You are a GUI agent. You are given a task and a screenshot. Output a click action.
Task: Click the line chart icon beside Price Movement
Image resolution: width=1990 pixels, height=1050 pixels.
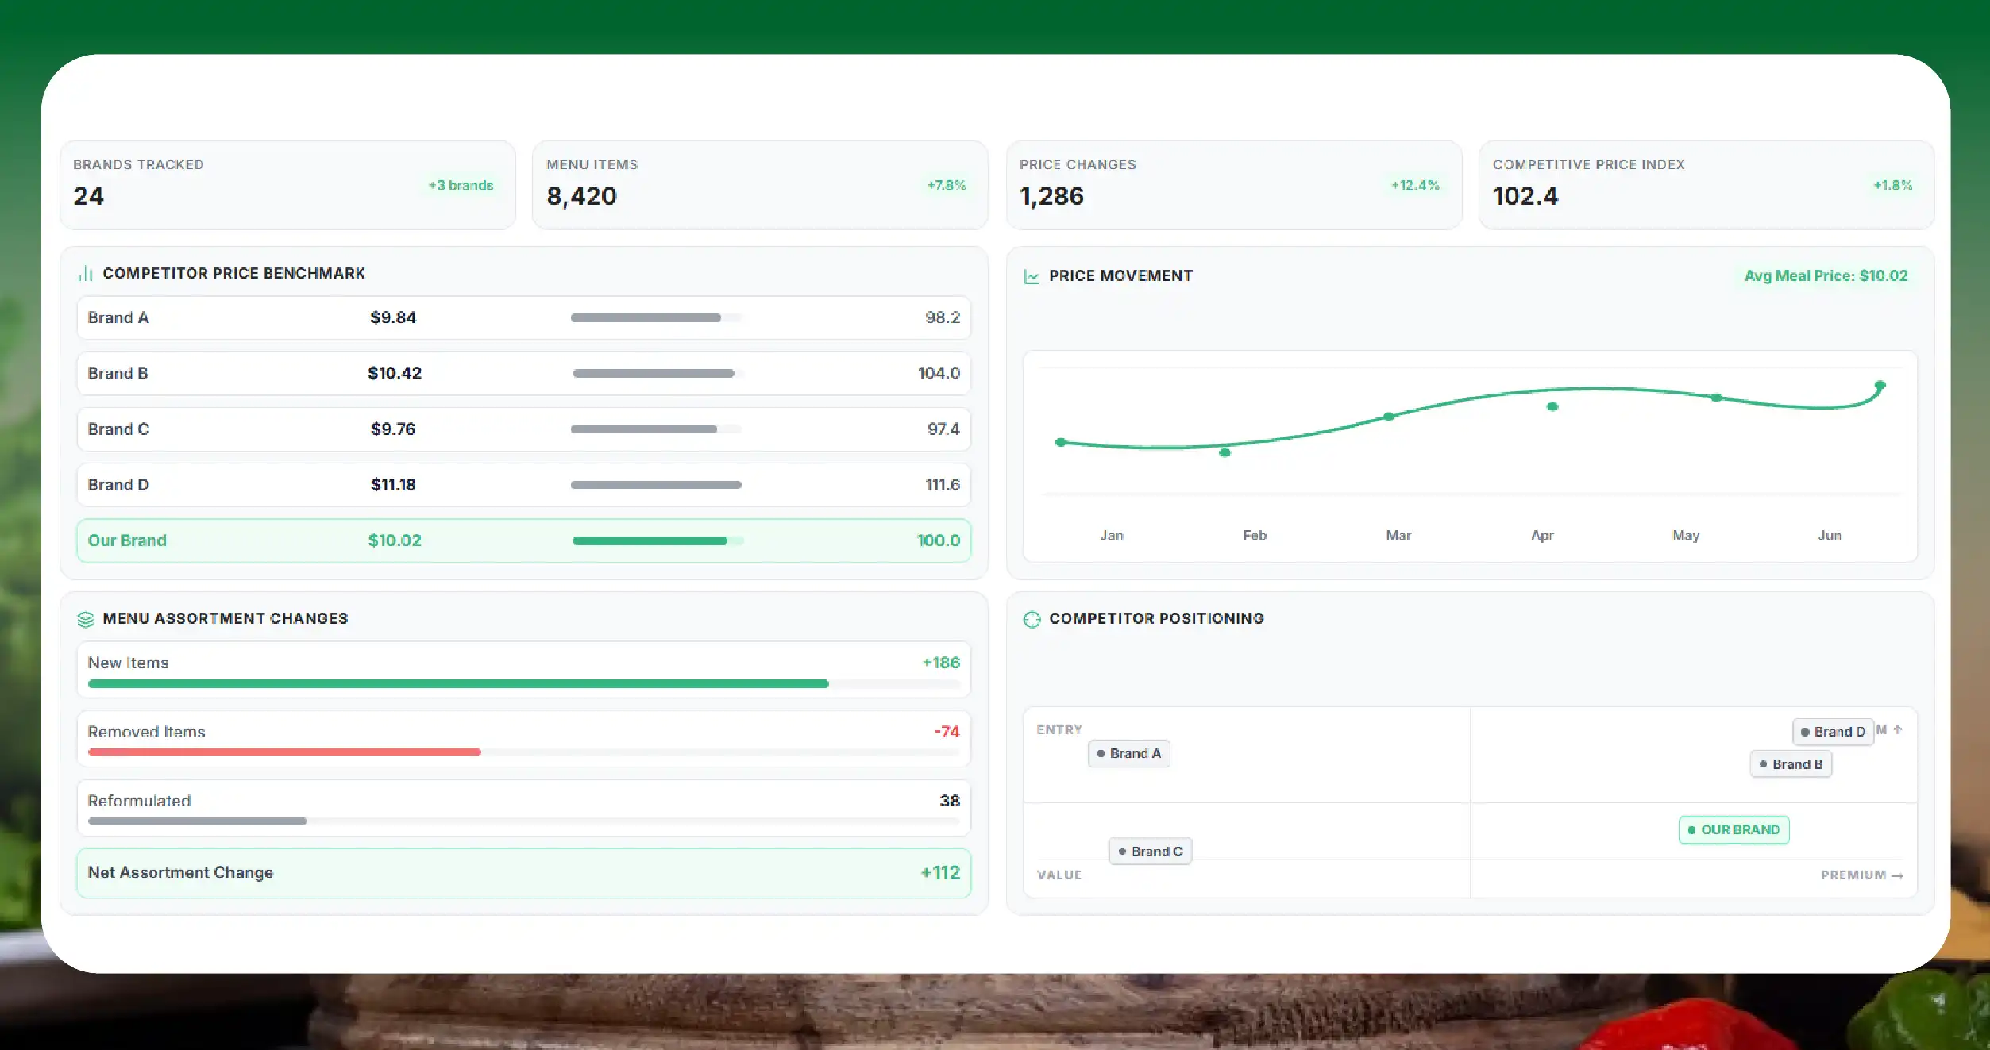pos(1032,276)
